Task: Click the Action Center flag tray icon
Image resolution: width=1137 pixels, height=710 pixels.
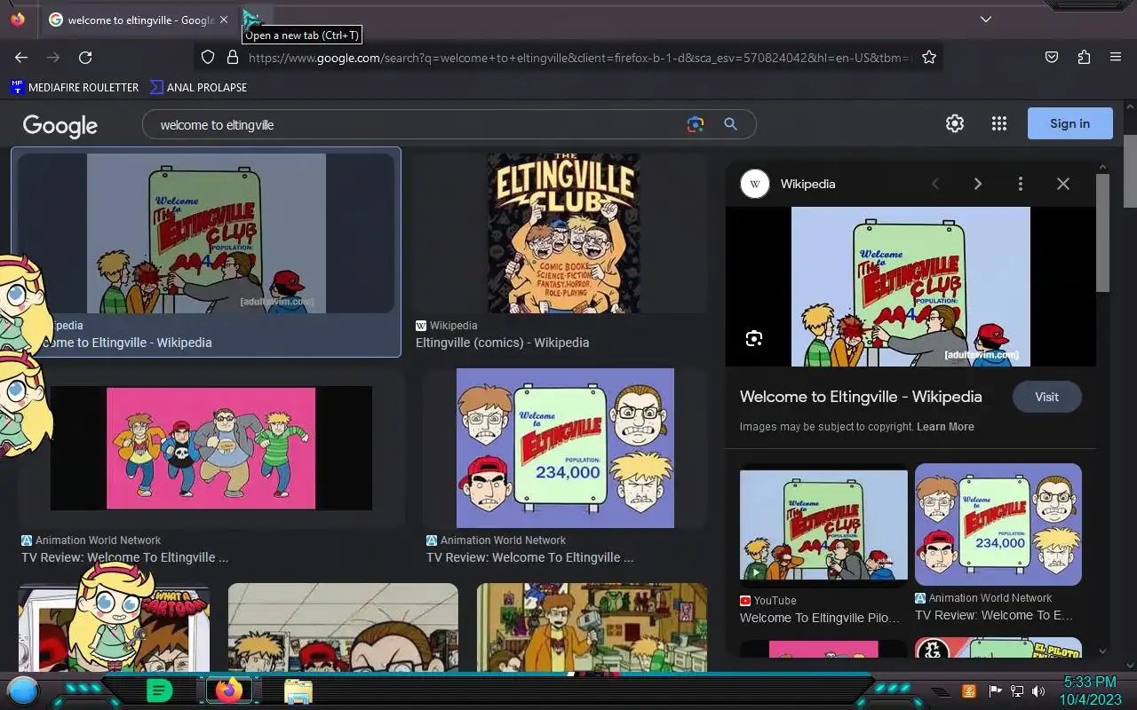Action: pyautogui.click(x=995, y=690)
